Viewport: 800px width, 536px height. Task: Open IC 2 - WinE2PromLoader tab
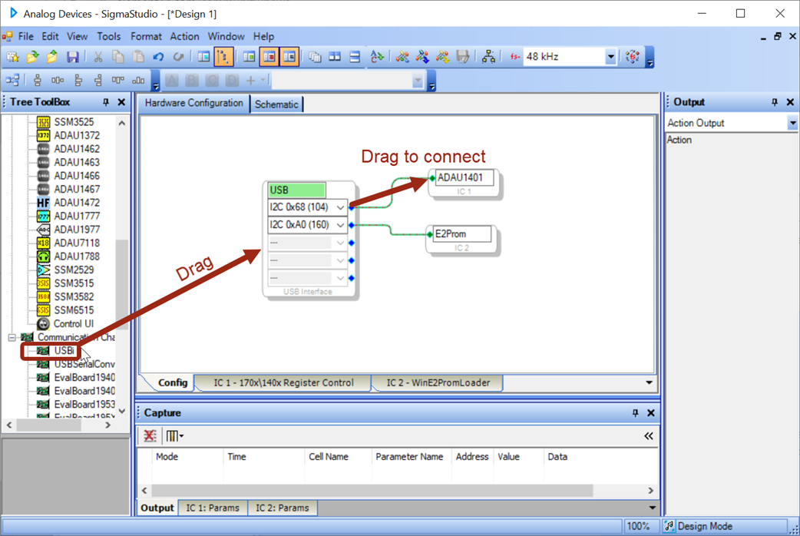point(438,383)
